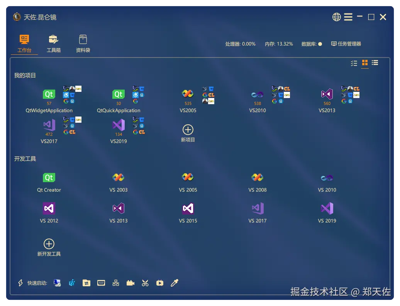The width and height of the screenshot is (400, 306).
Task: Launch the VS 2003 development tool
Action: pyautogui.click(x=119, y=183)
